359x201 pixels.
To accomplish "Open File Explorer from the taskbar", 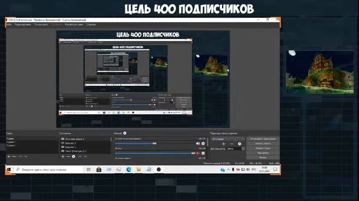I will click(139, 169).
